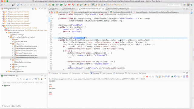Click the New wizard icon at toolbar start
Screen dimensions: 194x109
(x=2, y=5)
